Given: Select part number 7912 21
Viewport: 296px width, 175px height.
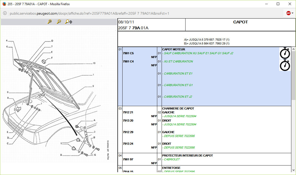Looking at the screenshot, I should (128, 112).
